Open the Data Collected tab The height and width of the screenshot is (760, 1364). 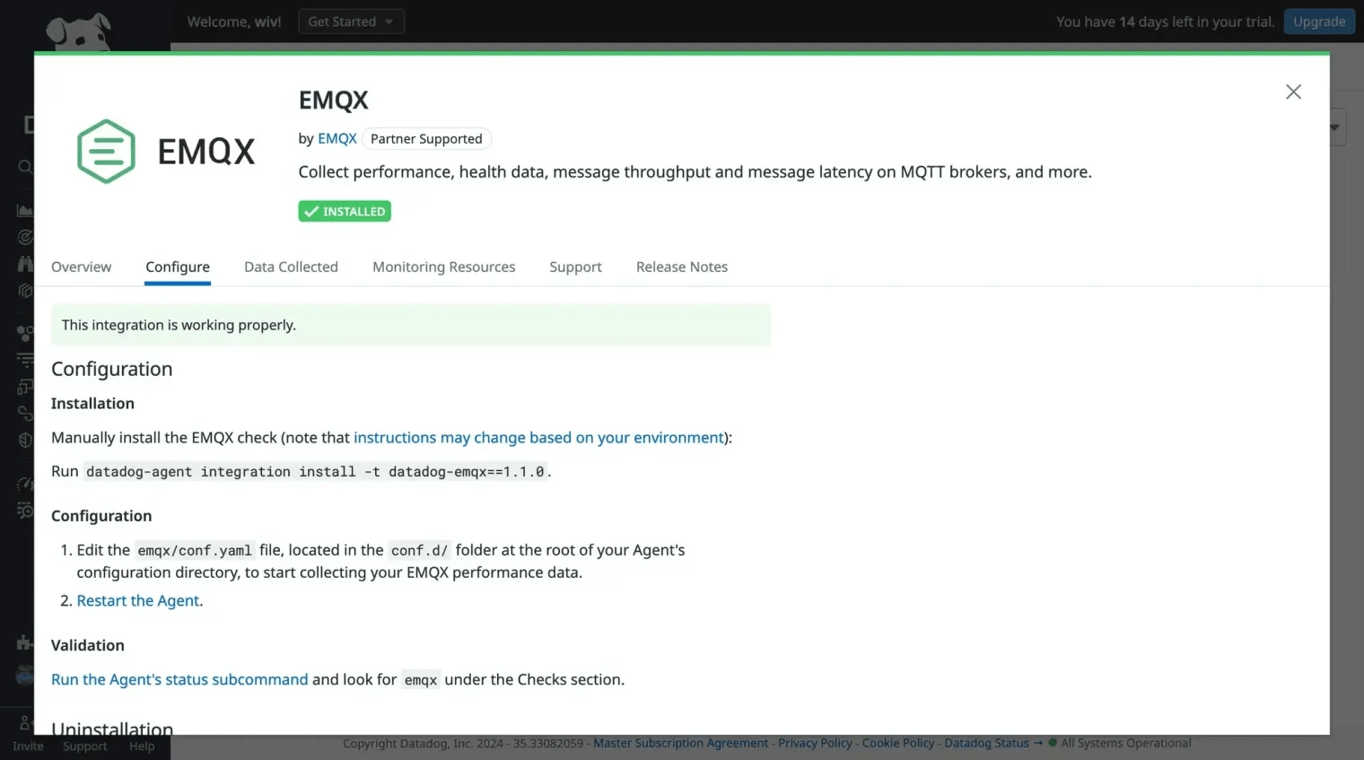291,266
